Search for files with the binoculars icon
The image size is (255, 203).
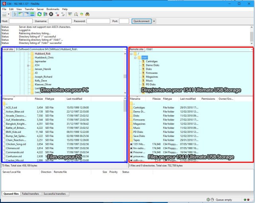point(87,14)
